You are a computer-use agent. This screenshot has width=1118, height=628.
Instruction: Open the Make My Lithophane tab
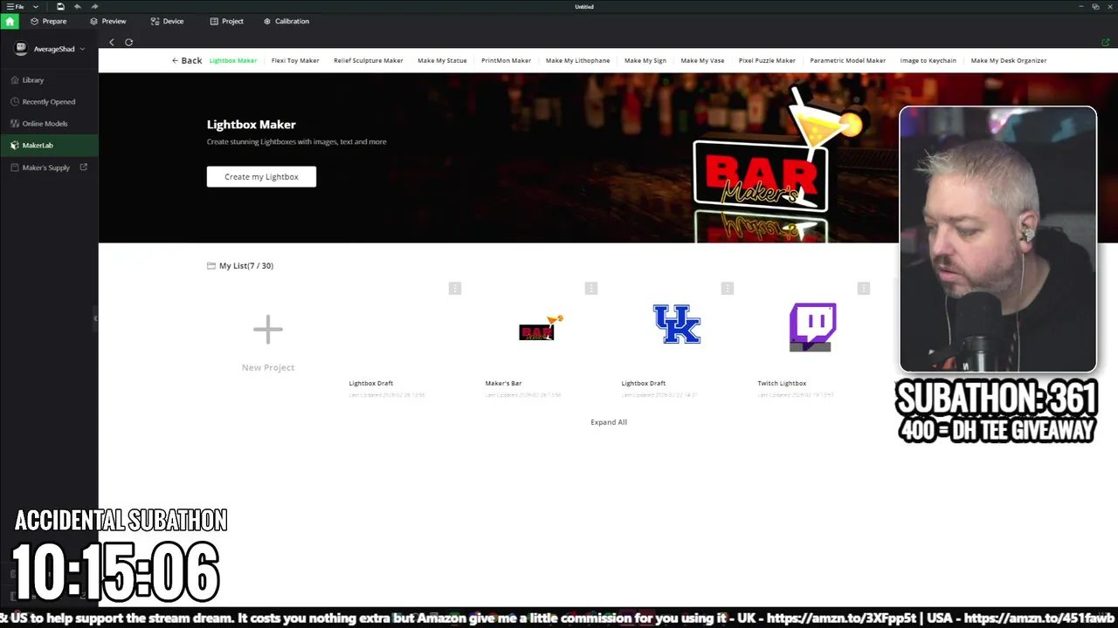[x=578, y=61]
